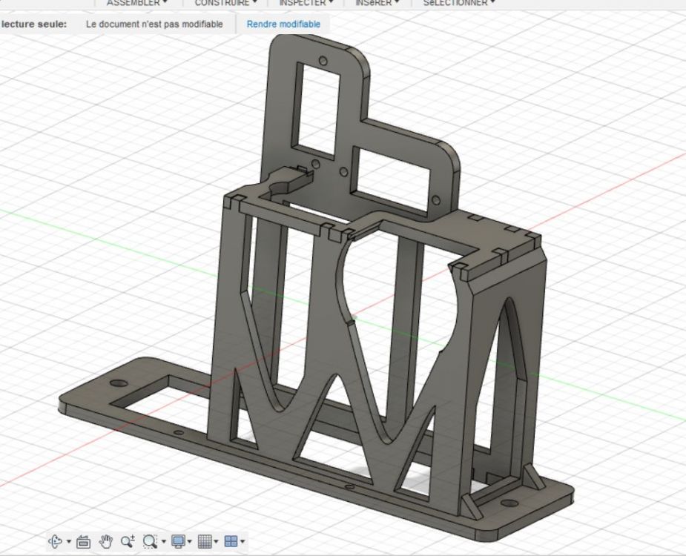Image resolution: width=686 pixels, height=556 pixels.
Task: Click 'Le document n'est pas modifiable' text
Action: coord(154,24)
